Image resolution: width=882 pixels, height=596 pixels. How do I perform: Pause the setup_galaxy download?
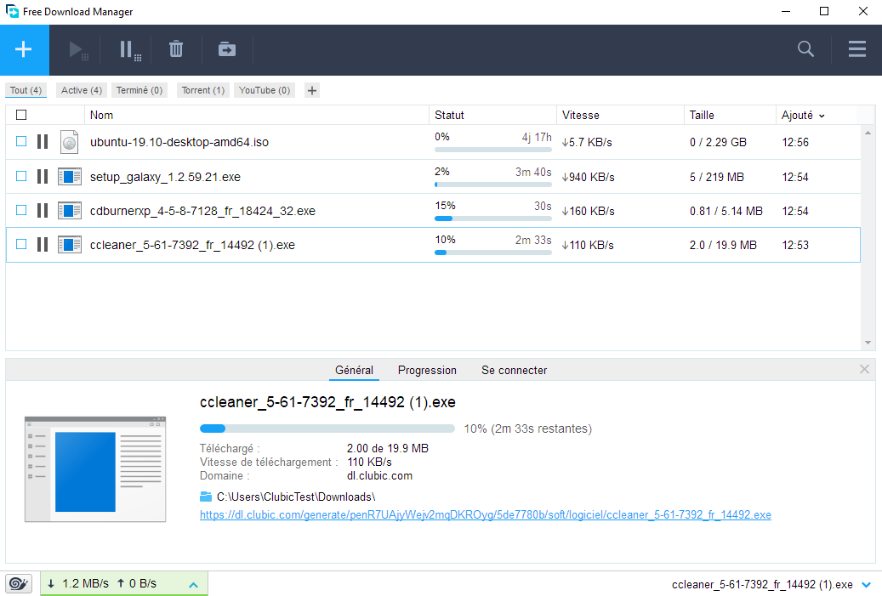[43, 177]
